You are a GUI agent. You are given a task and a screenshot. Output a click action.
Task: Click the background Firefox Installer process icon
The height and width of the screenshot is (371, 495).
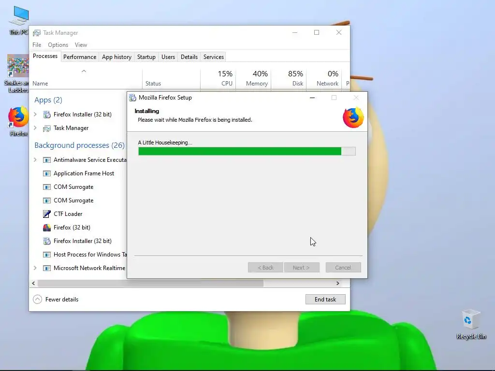point(47,241)
